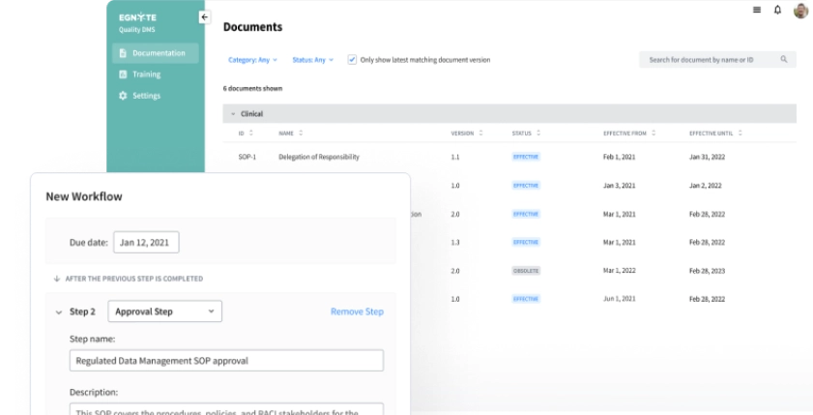Click the Remove Step link

pyautogui.click(x=357, y=311)
